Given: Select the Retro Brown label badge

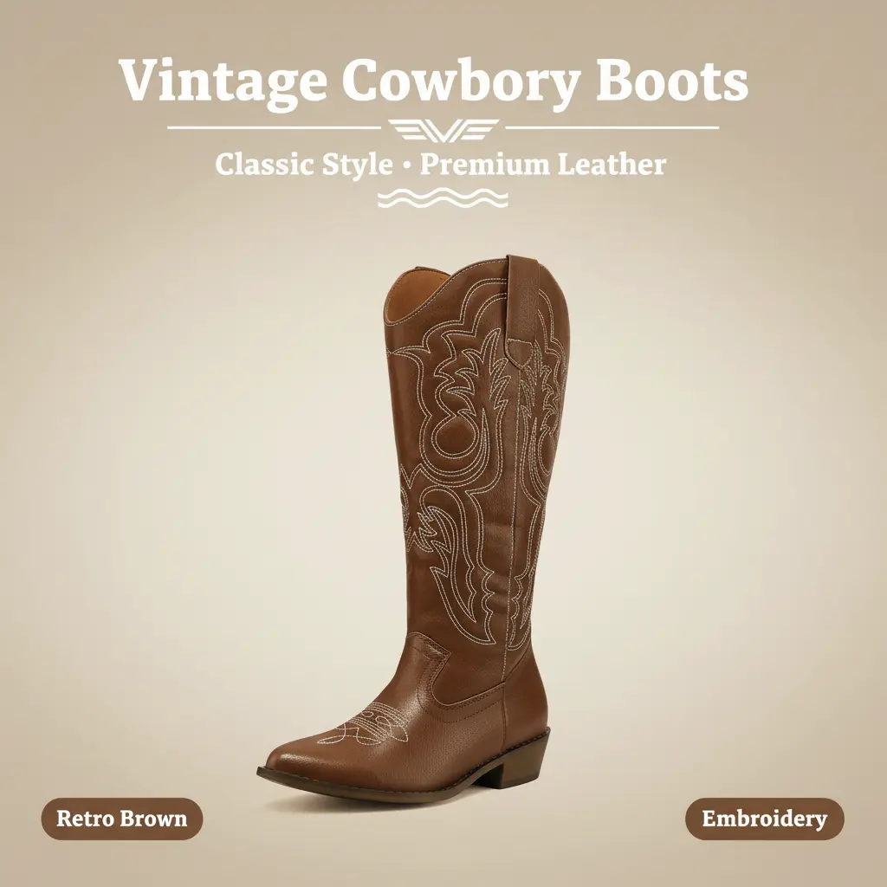Looking at the screenshot, I should (121, 819).
